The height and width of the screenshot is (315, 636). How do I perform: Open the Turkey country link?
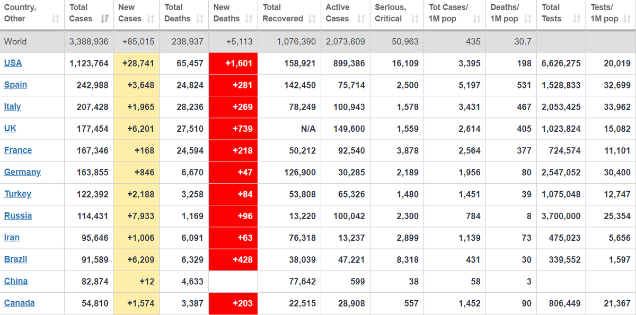18,194
